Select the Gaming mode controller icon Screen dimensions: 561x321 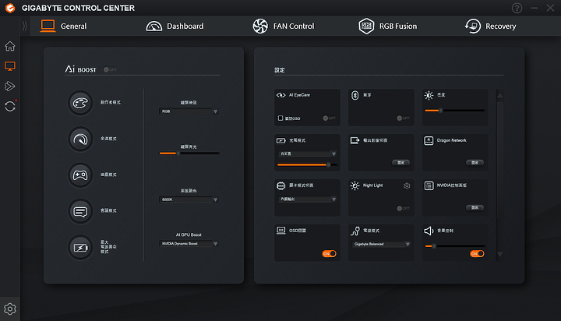click(x=80, y=175)
